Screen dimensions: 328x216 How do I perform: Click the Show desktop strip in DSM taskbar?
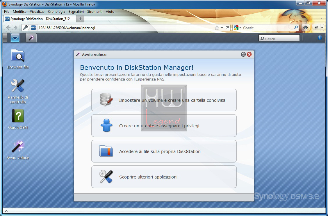(x=5, y=38)
